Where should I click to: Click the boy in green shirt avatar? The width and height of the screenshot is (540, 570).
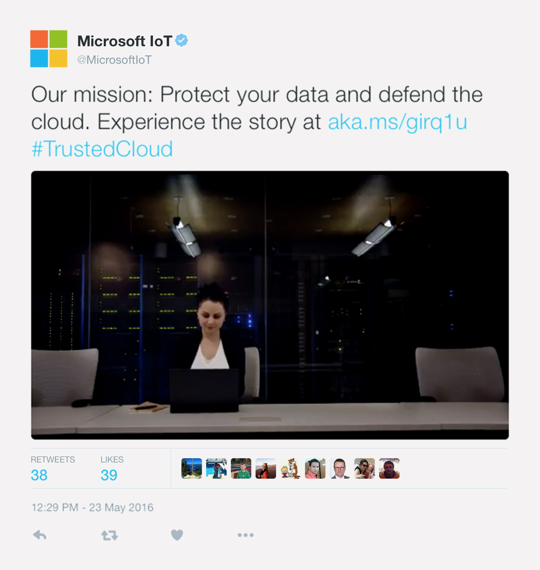click(241, 468)
